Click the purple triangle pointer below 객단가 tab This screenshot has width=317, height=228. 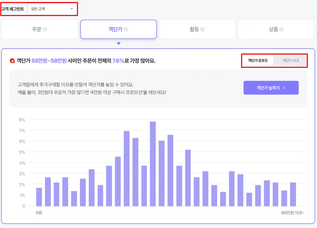coord(119,44)
